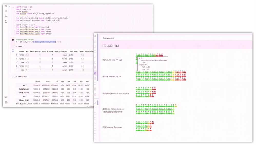
Task: Click the age row label in describe table
Action: tap(24, 85)
